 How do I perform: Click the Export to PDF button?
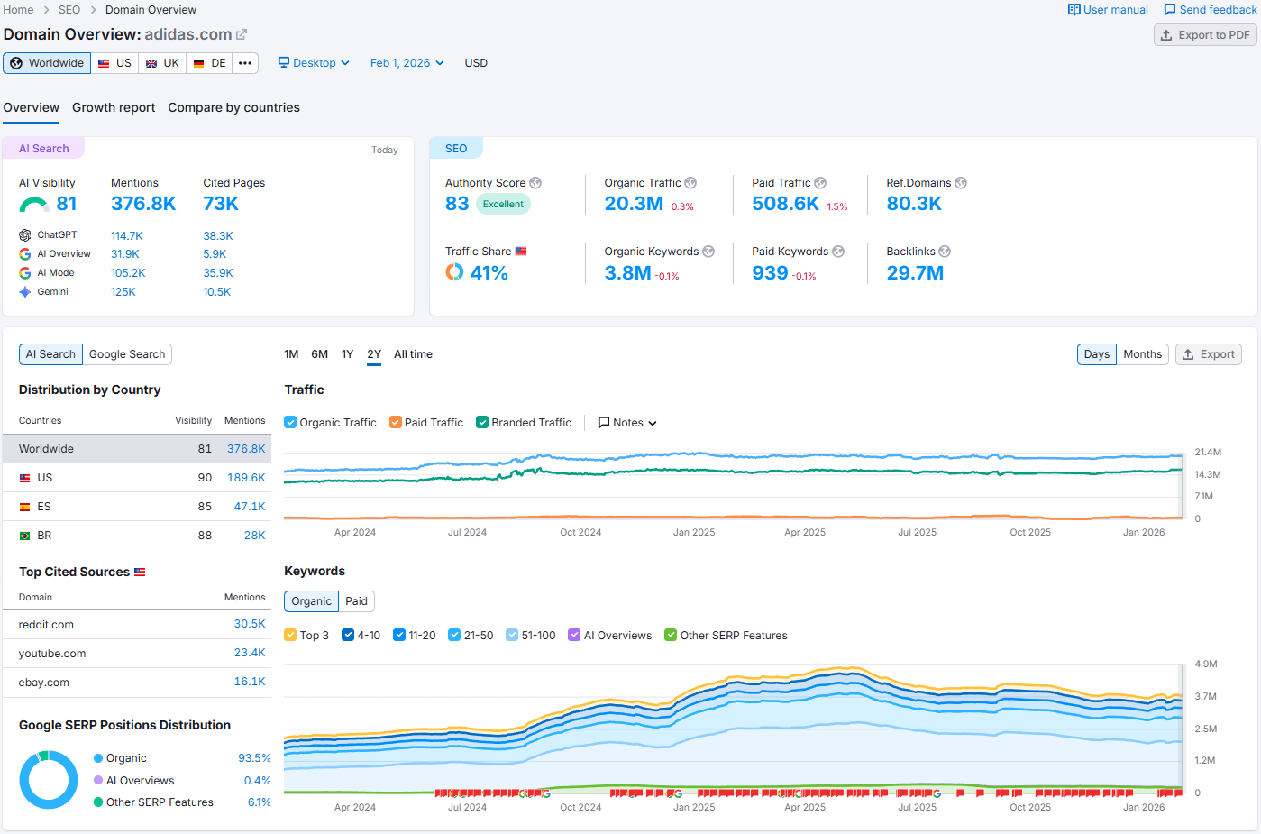coord(1205,34)
